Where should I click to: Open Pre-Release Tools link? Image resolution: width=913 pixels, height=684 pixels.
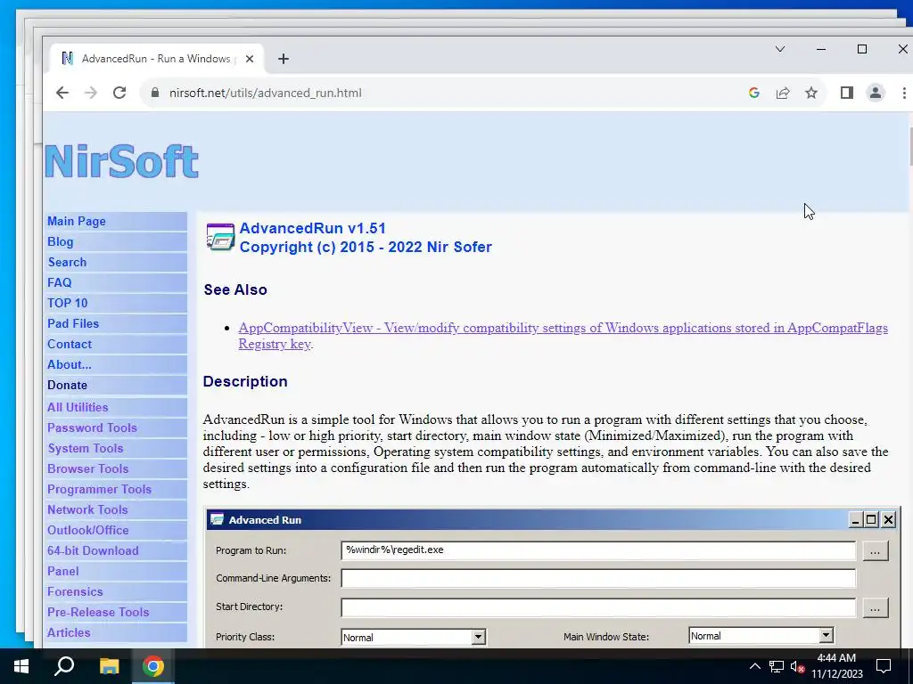(98, 612)
